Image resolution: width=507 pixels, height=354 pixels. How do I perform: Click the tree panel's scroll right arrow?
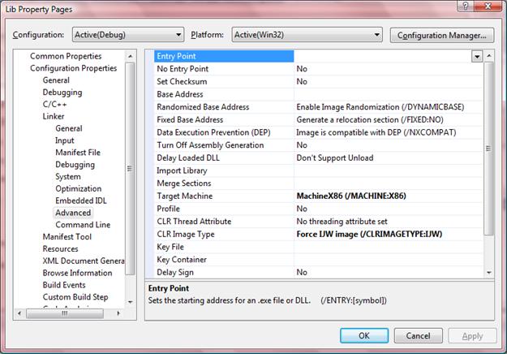tap(118, 313)
